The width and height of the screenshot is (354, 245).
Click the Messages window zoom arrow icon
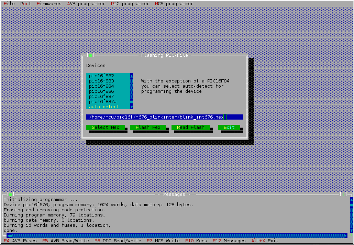point(343,194)
